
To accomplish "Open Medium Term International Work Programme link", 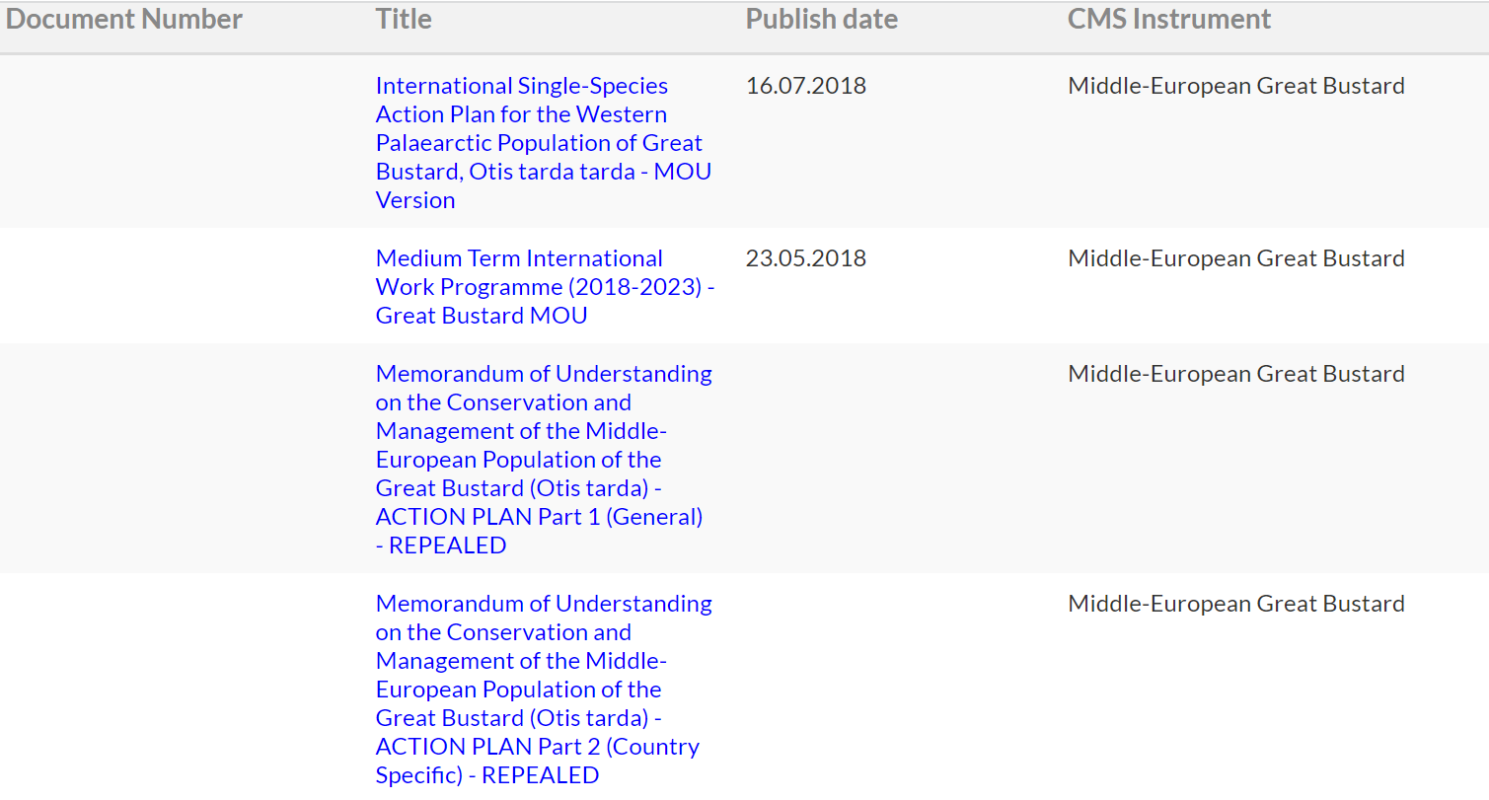I will 546,286.
